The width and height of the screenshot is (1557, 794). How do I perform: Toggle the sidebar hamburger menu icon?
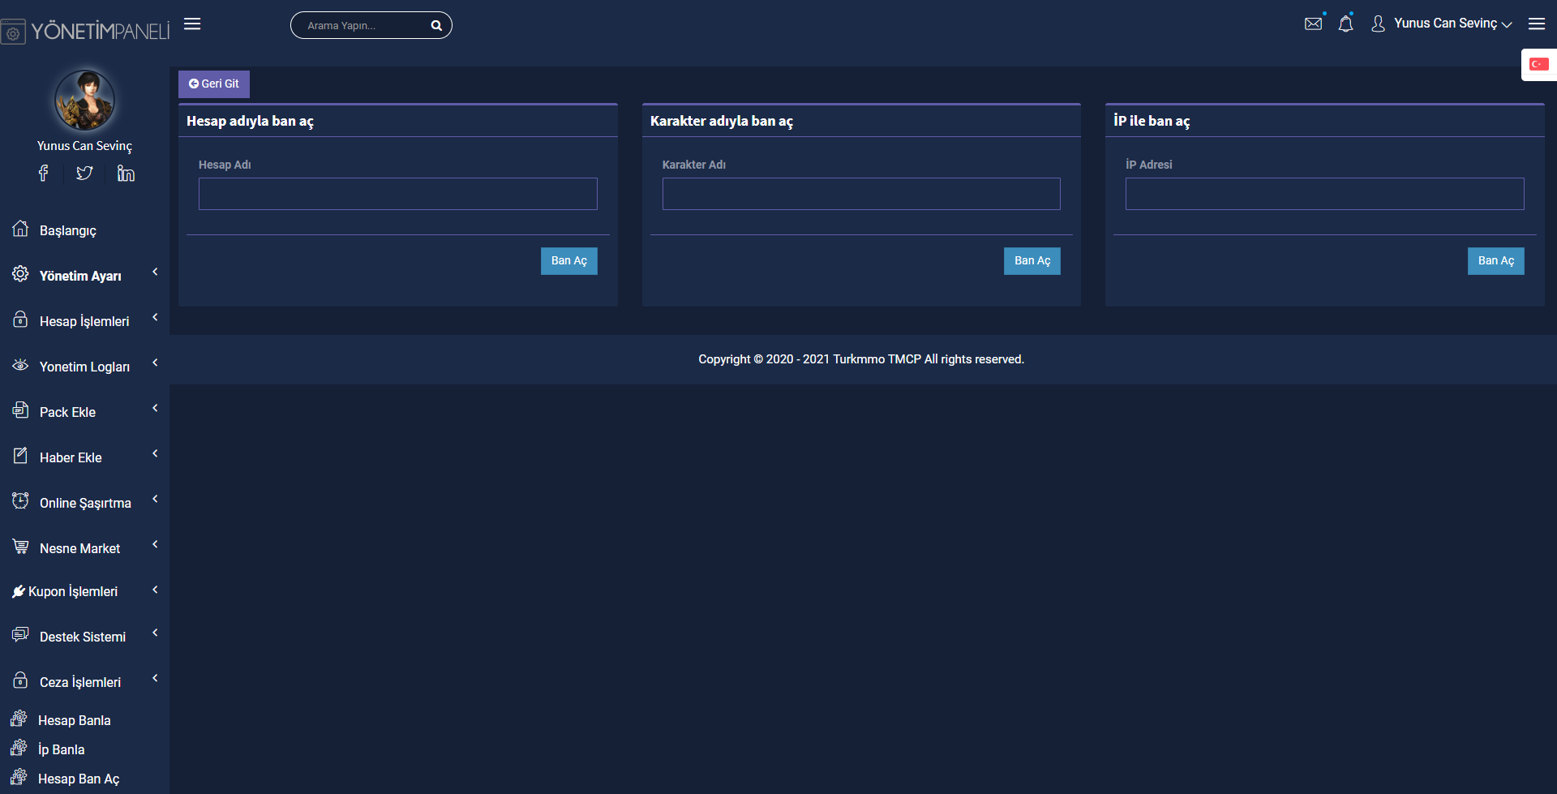(x=192, y=24)
